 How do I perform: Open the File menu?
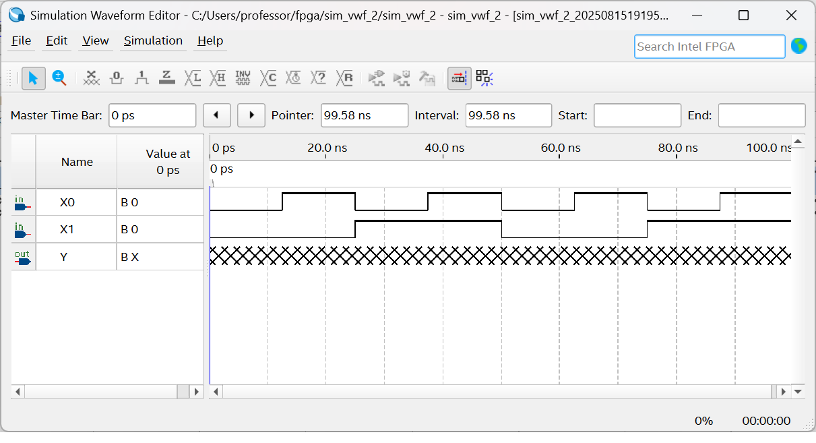22,40
